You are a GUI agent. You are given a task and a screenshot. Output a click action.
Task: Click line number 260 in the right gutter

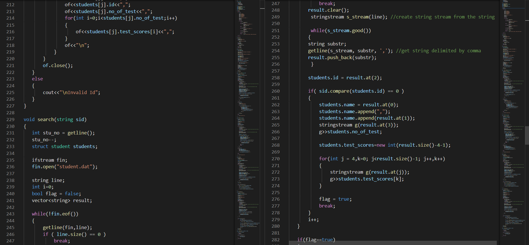275,91
